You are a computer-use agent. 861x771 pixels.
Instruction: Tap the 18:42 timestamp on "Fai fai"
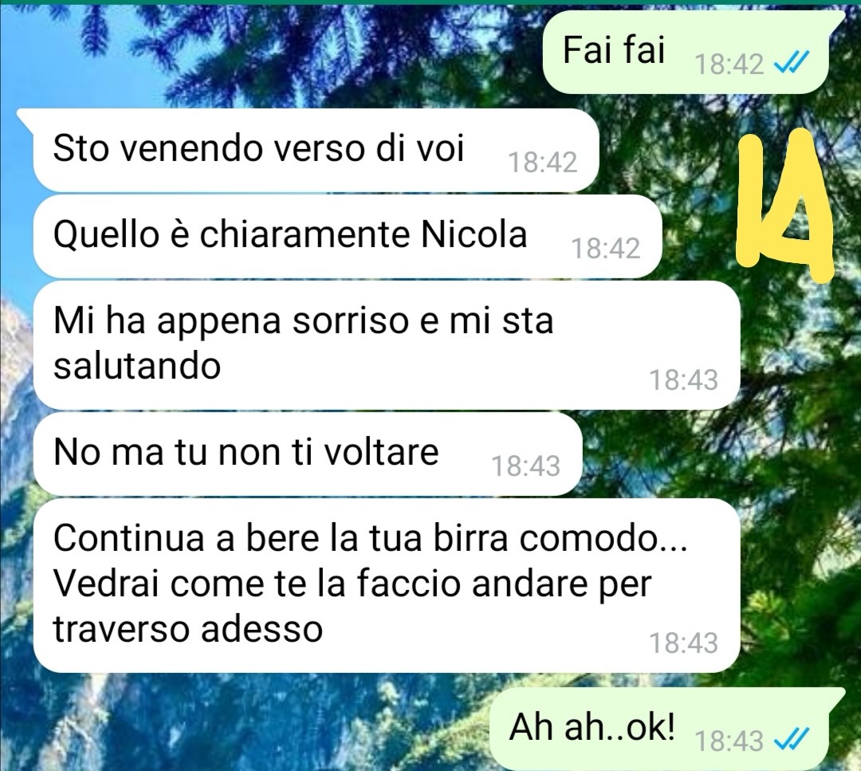click(x=729, y=65)
